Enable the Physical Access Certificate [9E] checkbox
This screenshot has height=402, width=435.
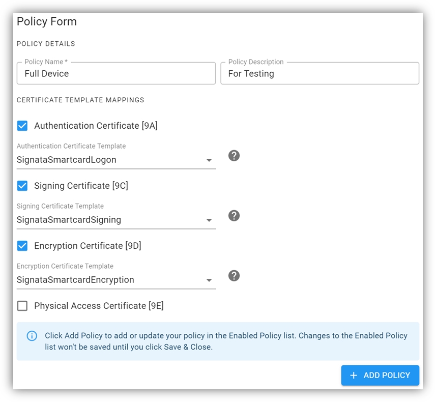(x=22, y=306)
